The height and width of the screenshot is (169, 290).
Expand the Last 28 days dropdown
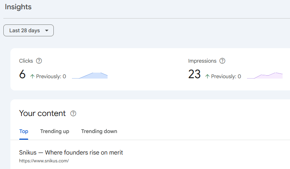click(x=29, y=30)
